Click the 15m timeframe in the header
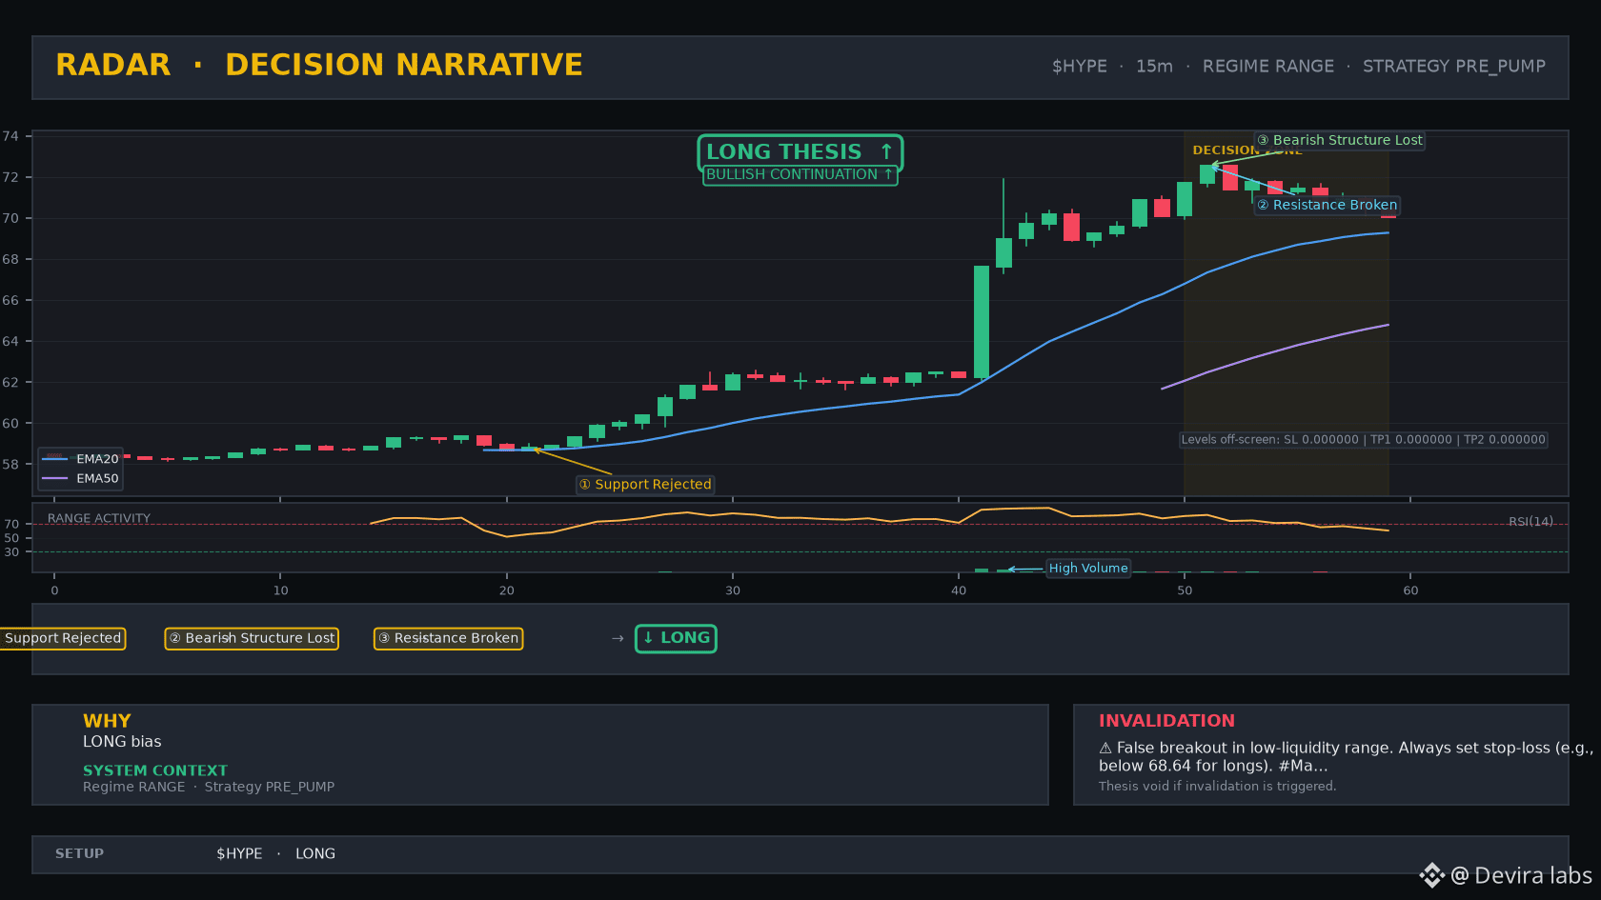This screenshot has height=900, width=1601. tap(1154, 67)
